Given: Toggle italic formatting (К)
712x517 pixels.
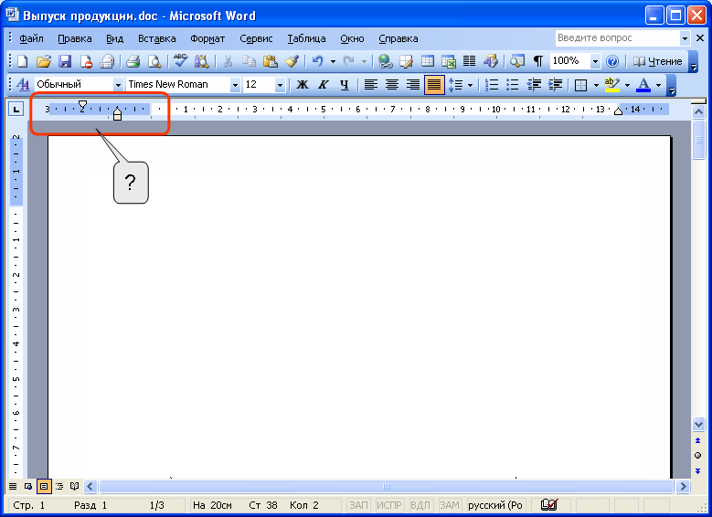Looking at the screenshot, I should tap(323, 84).
